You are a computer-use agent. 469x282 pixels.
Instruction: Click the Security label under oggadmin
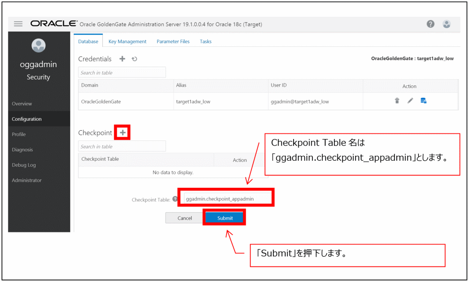tap(38, 77)
